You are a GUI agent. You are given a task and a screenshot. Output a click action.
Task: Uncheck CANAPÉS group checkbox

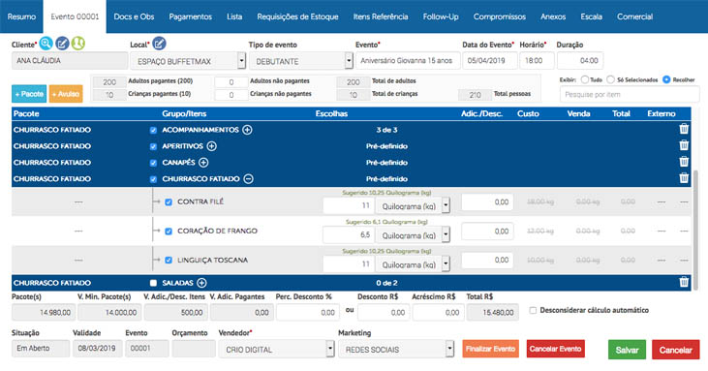pos(153,163)
